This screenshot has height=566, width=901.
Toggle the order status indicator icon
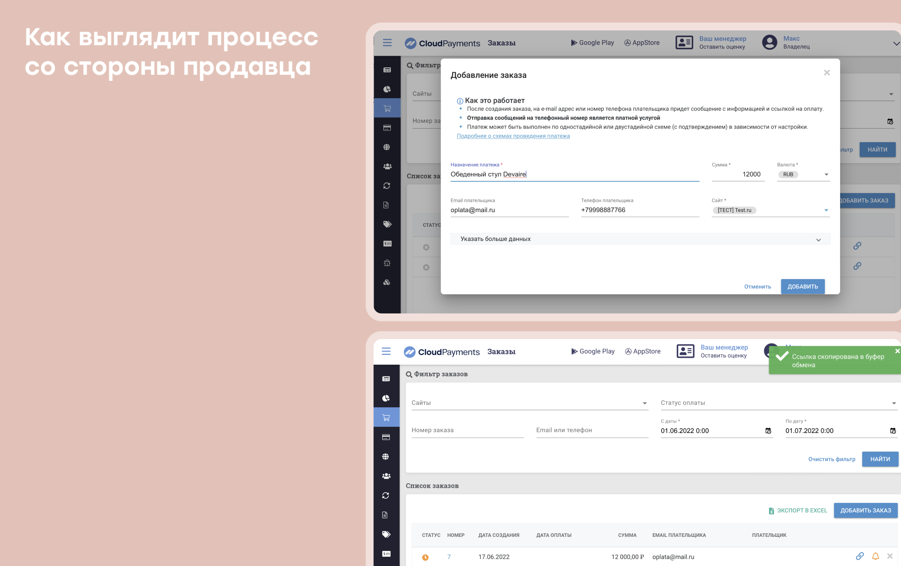(x=426, y=557)
